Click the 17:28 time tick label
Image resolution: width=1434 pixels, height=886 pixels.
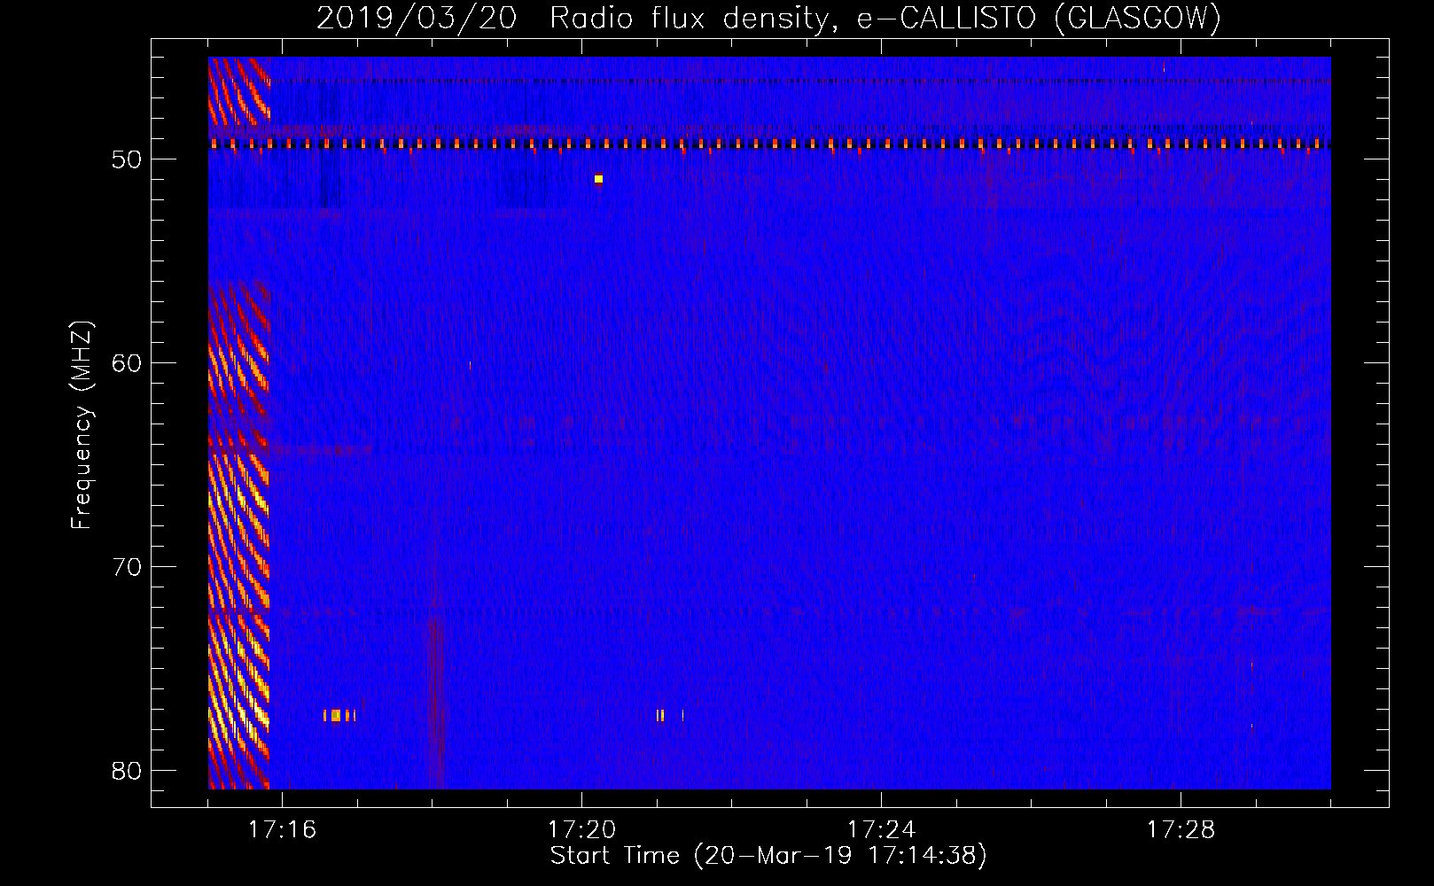point(1181,830)
